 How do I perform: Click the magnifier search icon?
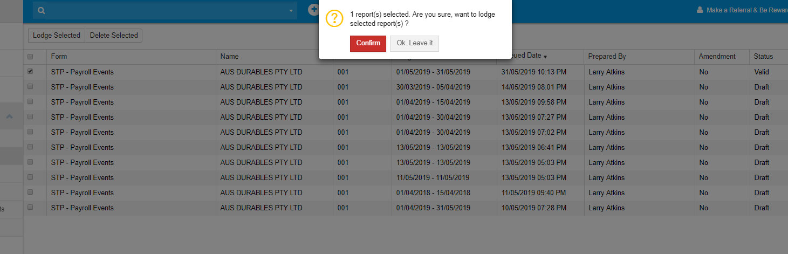coord(42,10)
